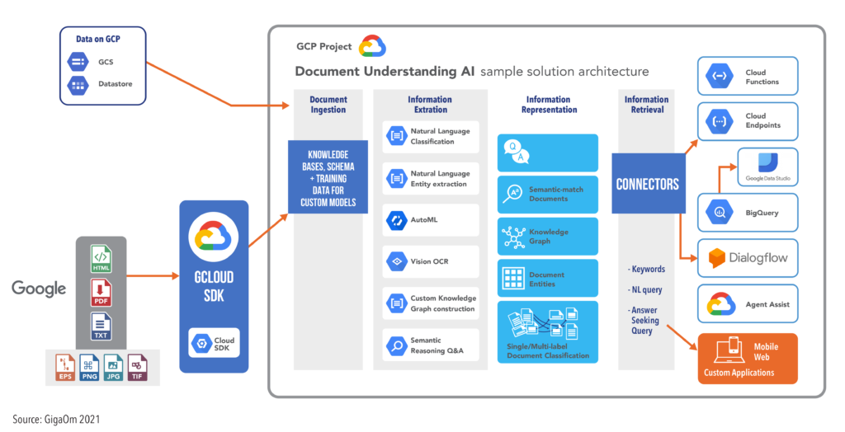Screen dimensions: 845x432
Task: Click the Single/Multi-label Document Classification label
Action: pos(548,351)
